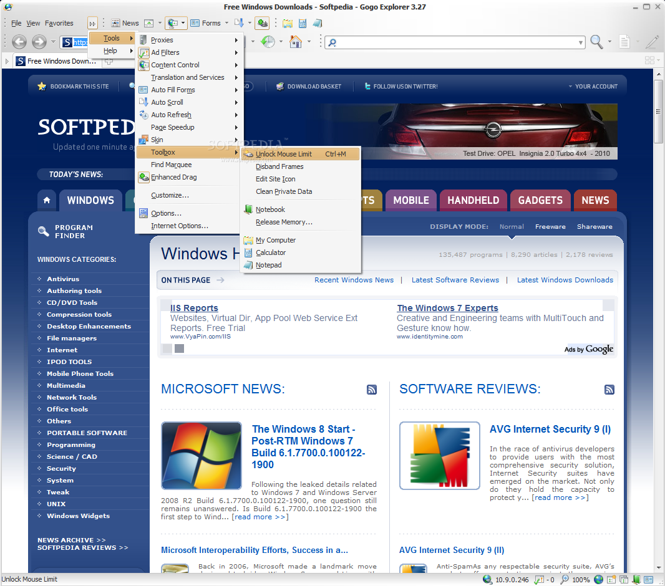Click the Softpedia home tab icon
The image size is (665, 586).
(x=47, y=200)
